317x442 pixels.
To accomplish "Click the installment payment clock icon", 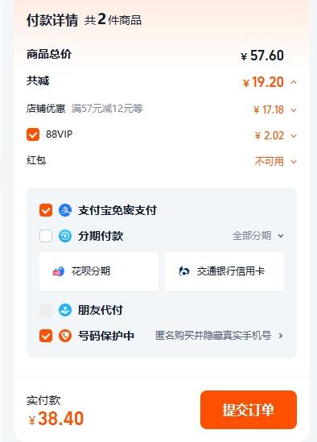I will pos(65,236).
